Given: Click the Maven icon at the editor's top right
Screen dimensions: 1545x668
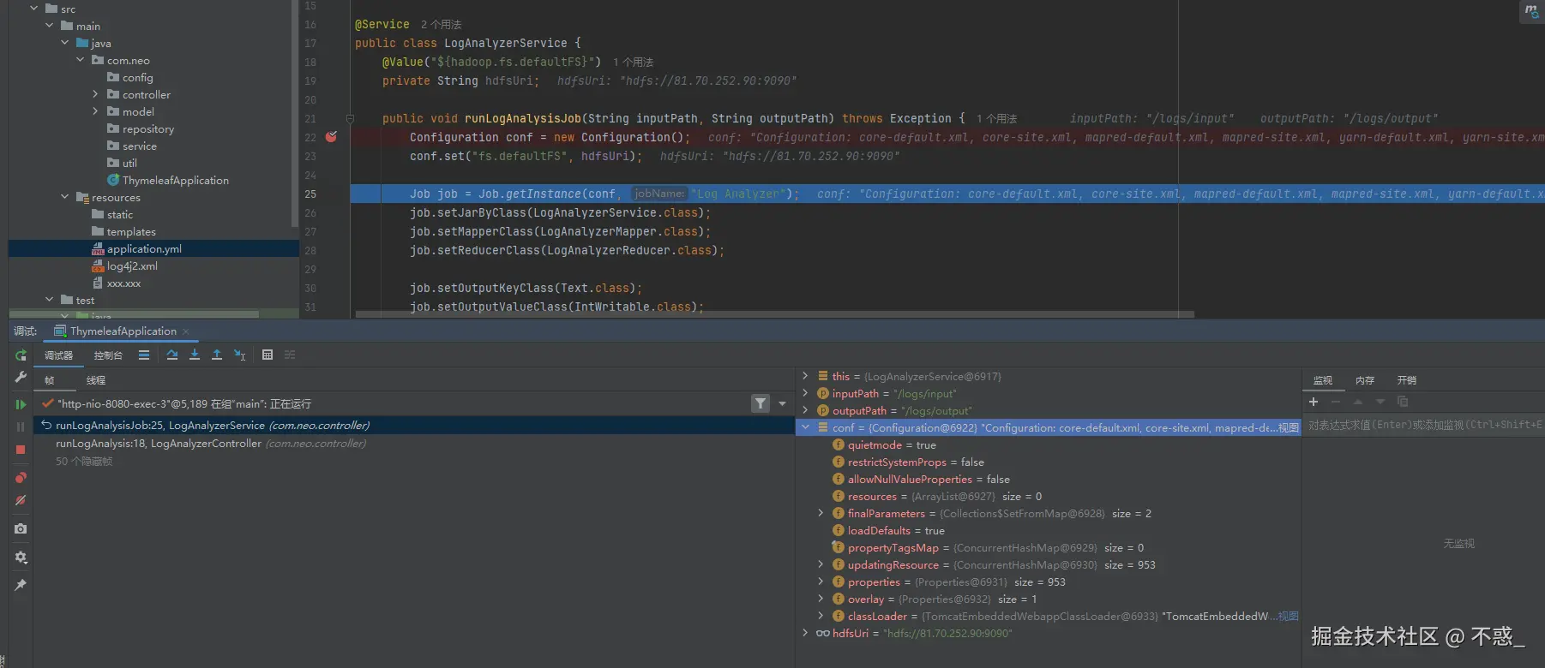Looking at the screenshot, I should coord(1530,11).
